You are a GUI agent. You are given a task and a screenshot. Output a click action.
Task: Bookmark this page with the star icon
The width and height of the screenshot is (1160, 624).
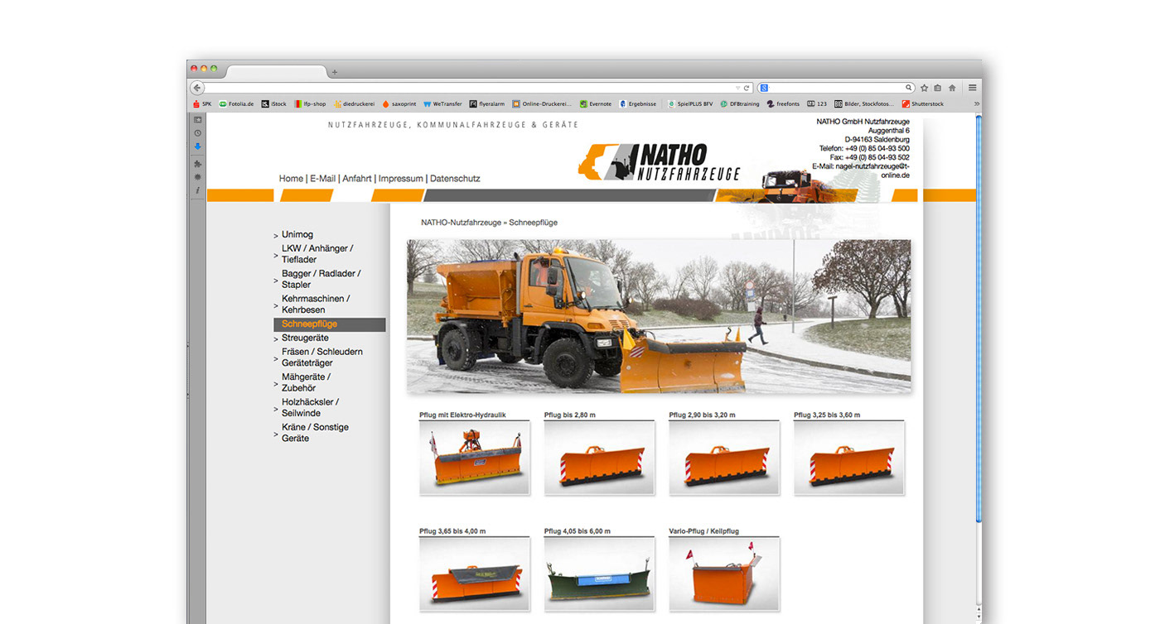[925, 88]
